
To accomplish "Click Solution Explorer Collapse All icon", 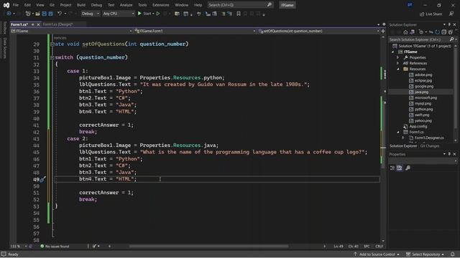I will pos(444,32).
